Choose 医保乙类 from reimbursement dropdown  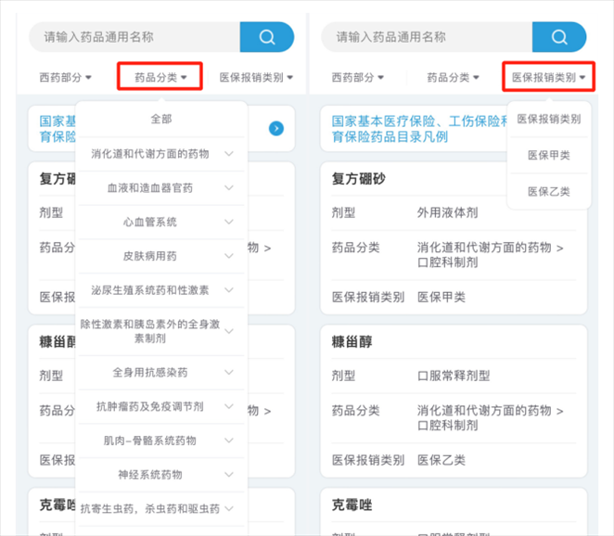[x=549, y=191]
